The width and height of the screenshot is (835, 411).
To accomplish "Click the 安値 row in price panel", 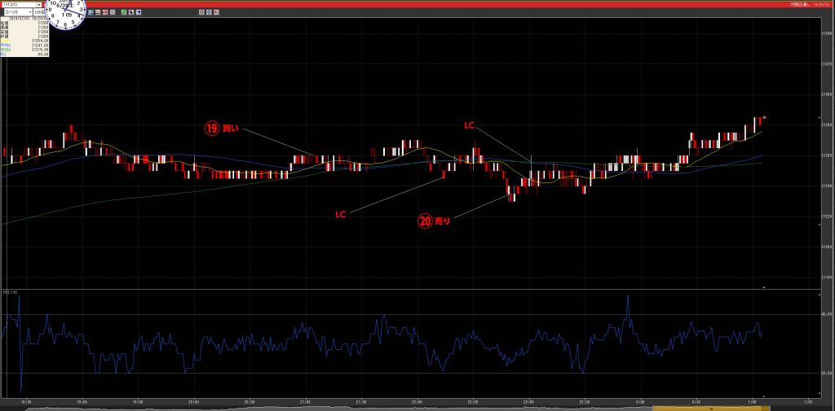I will (x=24, y=32).
